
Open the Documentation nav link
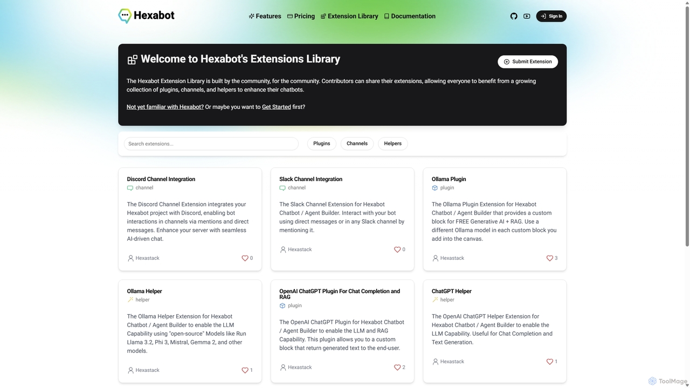coord(410,16)
